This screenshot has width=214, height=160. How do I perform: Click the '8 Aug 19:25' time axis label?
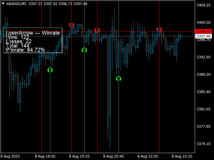(79, 156)
